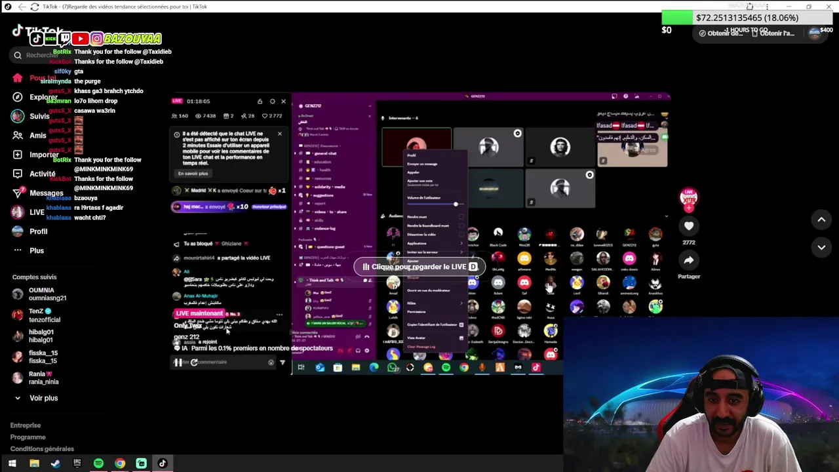Open emoji picker in comment bar
Viewport: 839px width, 472px height.
271,363
